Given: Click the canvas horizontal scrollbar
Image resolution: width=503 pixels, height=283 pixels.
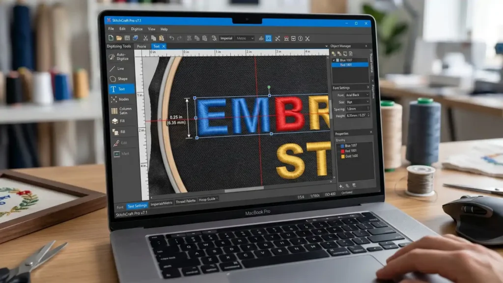Looking at the screenshot, I should [x=244, y=189].
